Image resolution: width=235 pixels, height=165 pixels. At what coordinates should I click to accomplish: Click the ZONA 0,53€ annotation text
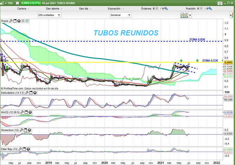(x=210, y=61)
